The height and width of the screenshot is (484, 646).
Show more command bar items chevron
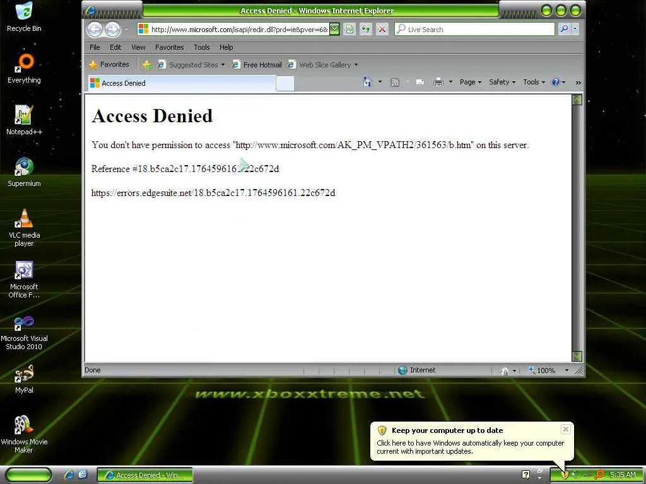(578, 83)
